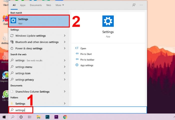The image size is (175, 120).
Task: Switch to the Documents tab
Action: coord(36,5)
